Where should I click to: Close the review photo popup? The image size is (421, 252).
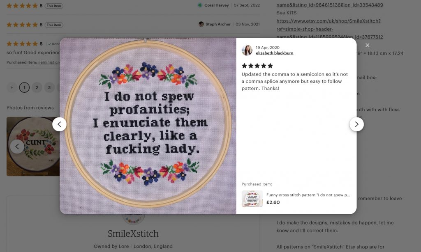tap(368, 45)
